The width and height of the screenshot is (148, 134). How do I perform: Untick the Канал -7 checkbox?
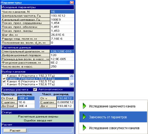[x=4, y=79]
